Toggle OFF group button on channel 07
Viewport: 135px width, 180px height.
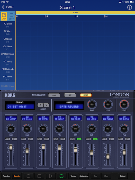point(111,139)
